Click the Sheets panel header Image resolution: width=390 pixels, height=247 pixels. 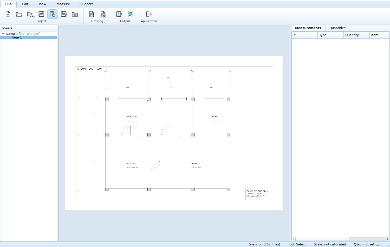pos(29,28)
